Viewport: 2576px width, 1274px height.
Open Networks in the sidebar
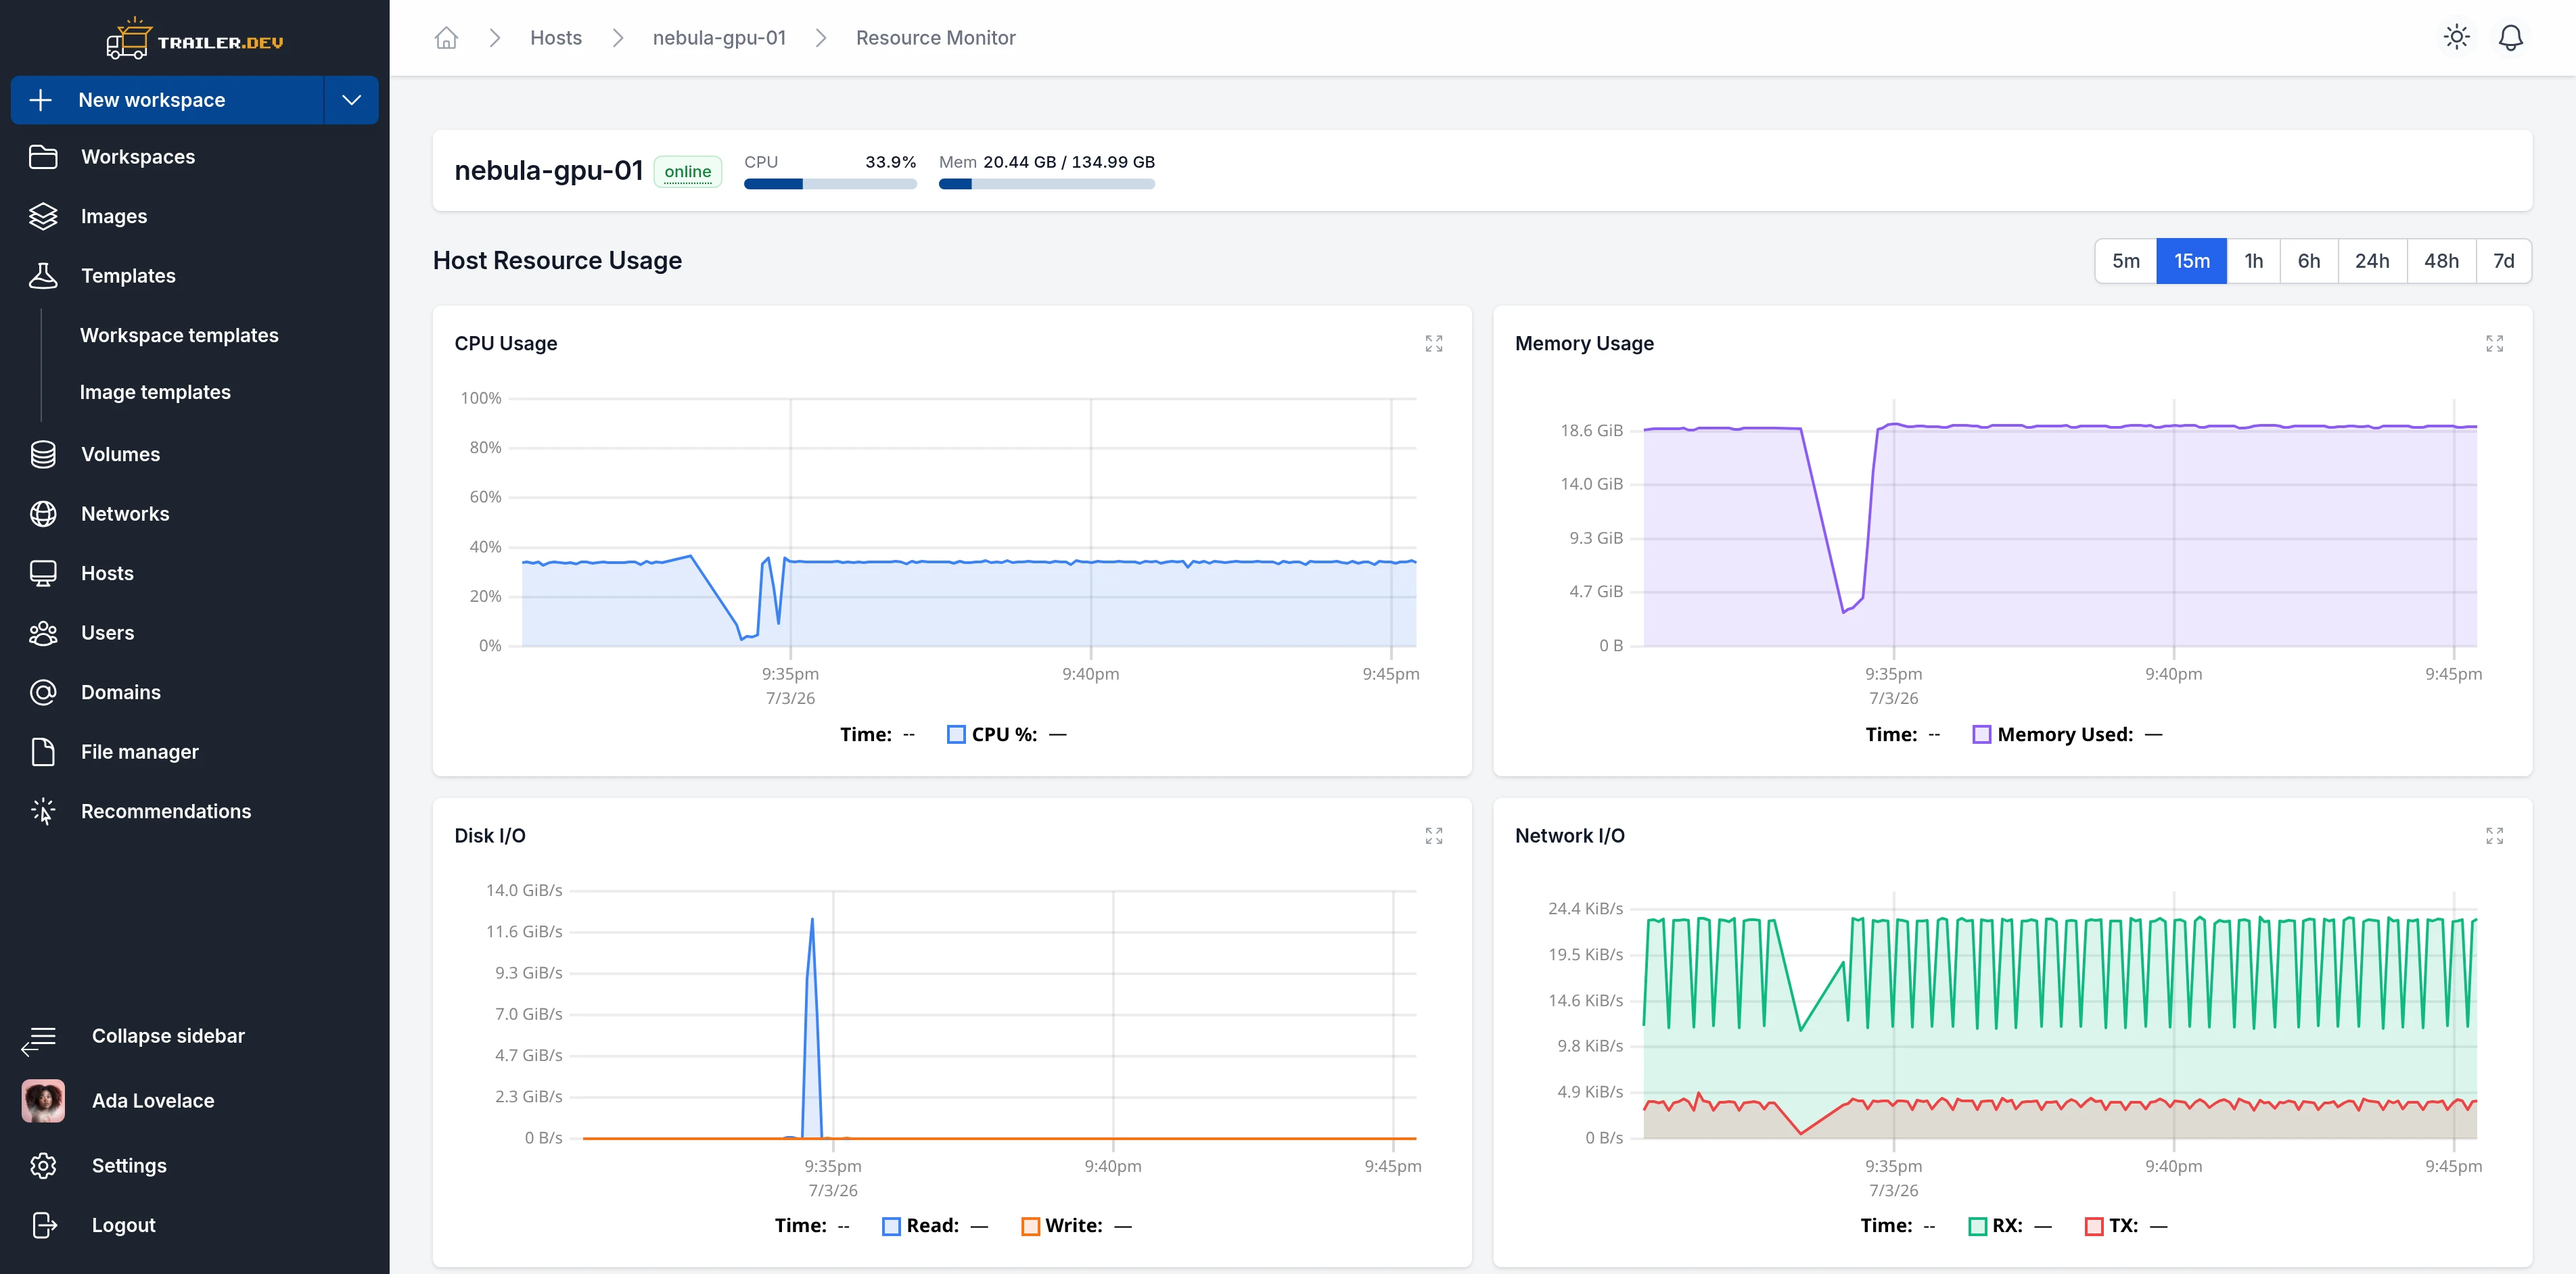pyautogui.click(x=125, y=514)
